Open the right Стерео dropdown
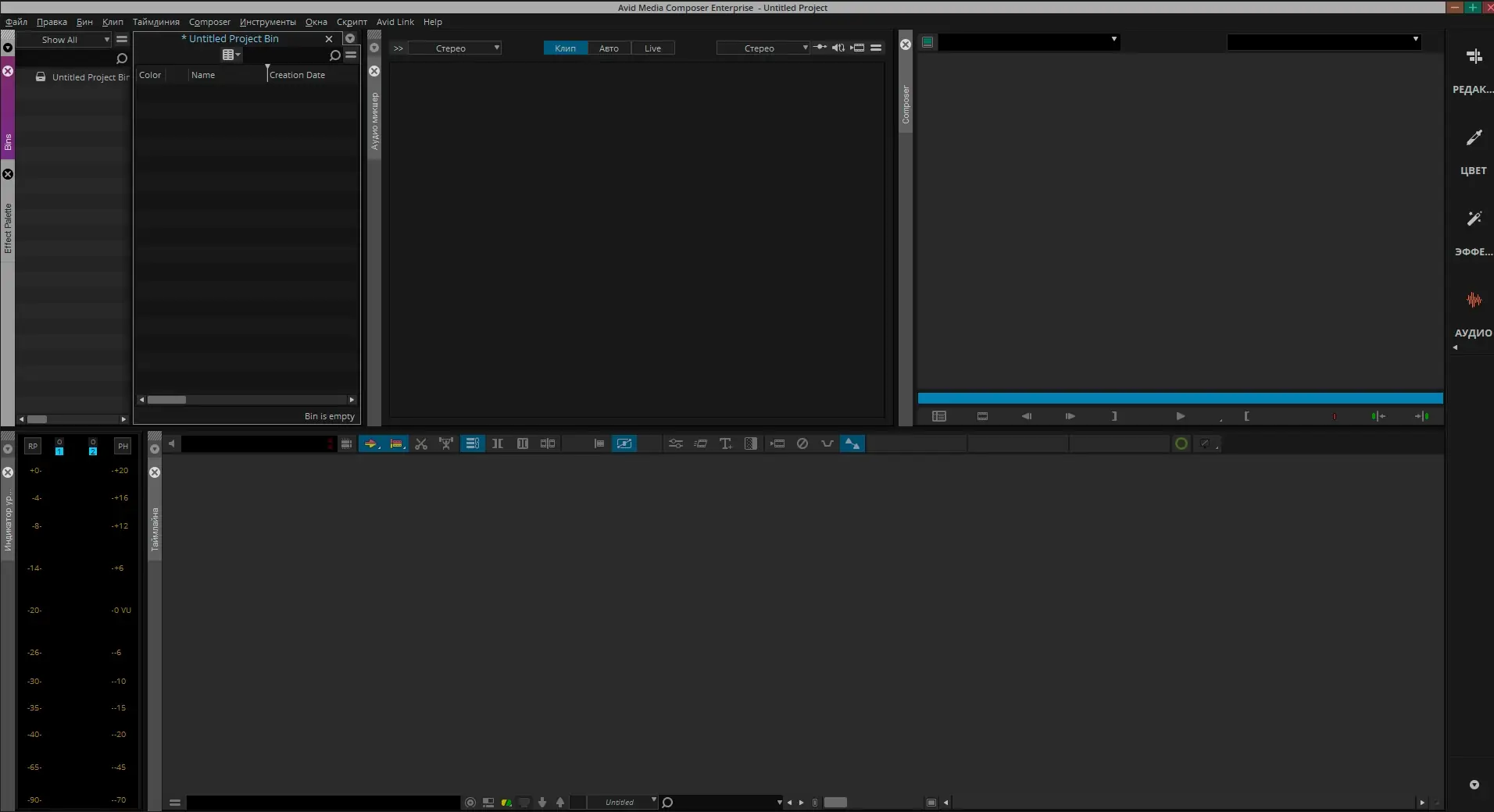Screen dimensions: 1494x812 [x=763, y=48]
